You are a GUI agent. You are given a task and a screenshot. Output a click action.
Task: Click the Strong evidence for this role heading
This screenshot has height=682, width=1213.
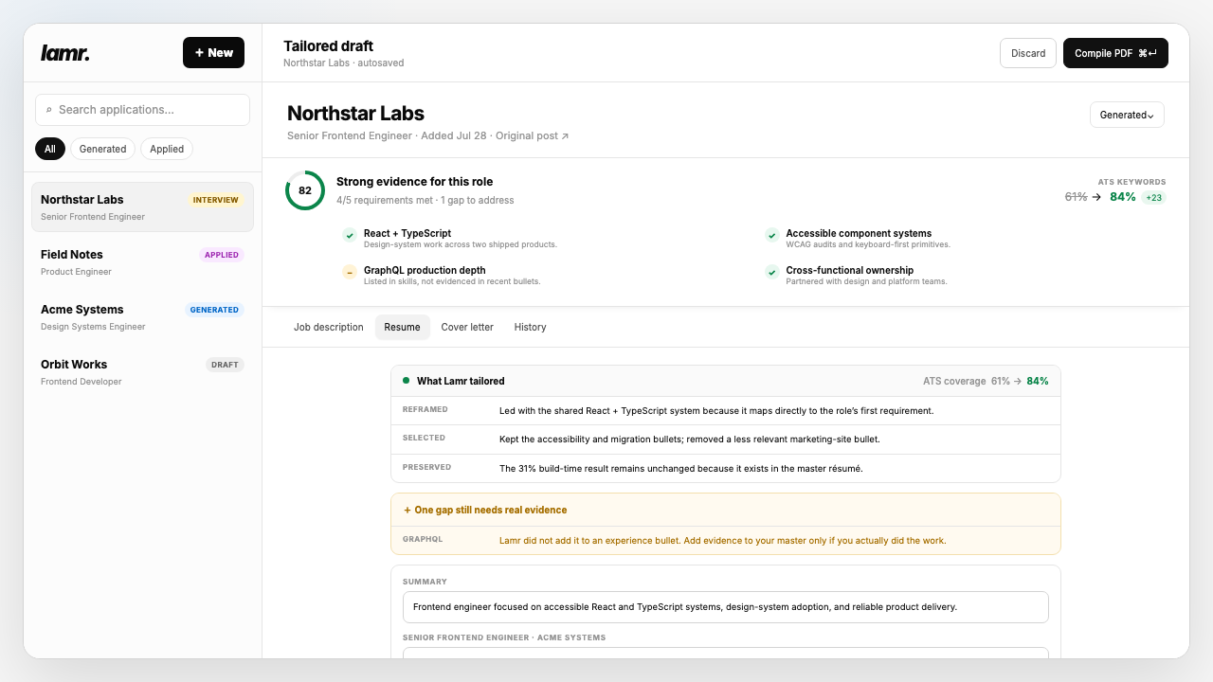(414, 182)
